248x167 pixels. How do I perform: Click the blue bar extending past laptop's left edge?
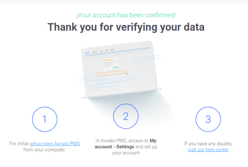tap(94, 79)
